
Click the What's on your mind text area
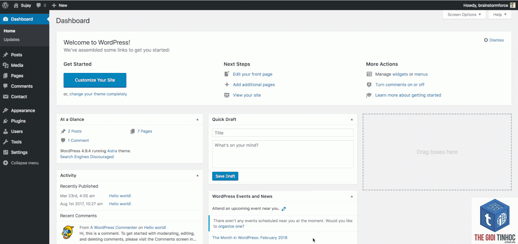coord(283,154)
